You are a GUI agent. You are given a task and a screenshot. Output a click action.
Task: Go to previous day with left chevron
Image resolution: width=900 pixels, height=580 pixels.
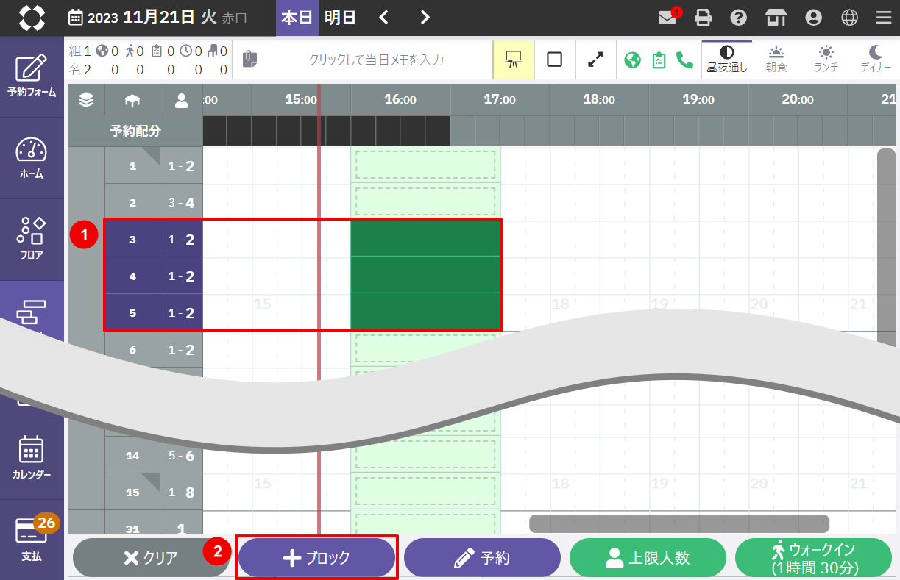click(x=383, y=18)
